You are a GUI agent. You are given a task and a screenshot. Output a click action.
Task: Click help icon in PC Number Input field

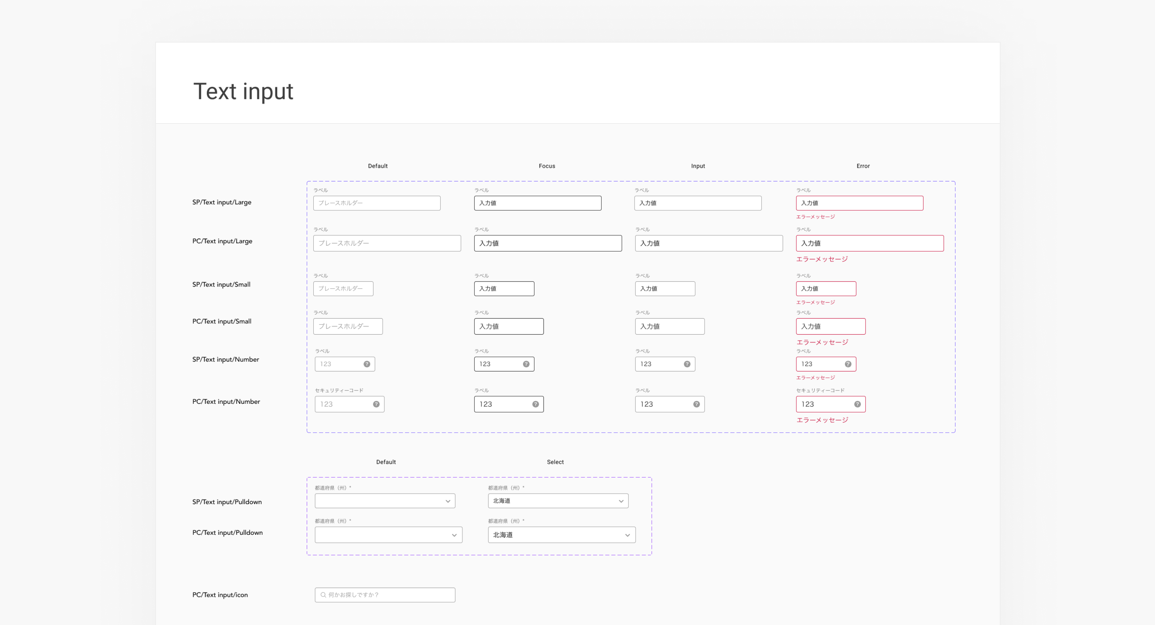coord(696,404)
